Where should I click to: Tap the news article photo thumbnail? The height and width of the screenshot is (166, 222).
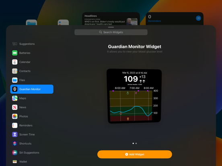tap(132, 22)
